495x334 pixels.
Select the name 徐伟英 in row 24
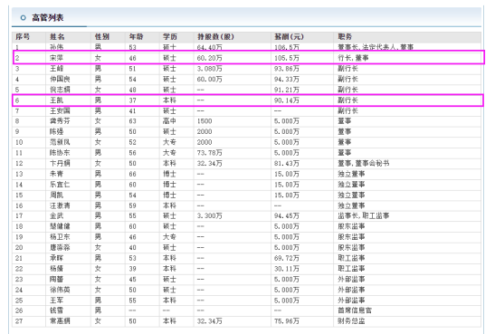(x=60, y=290)
